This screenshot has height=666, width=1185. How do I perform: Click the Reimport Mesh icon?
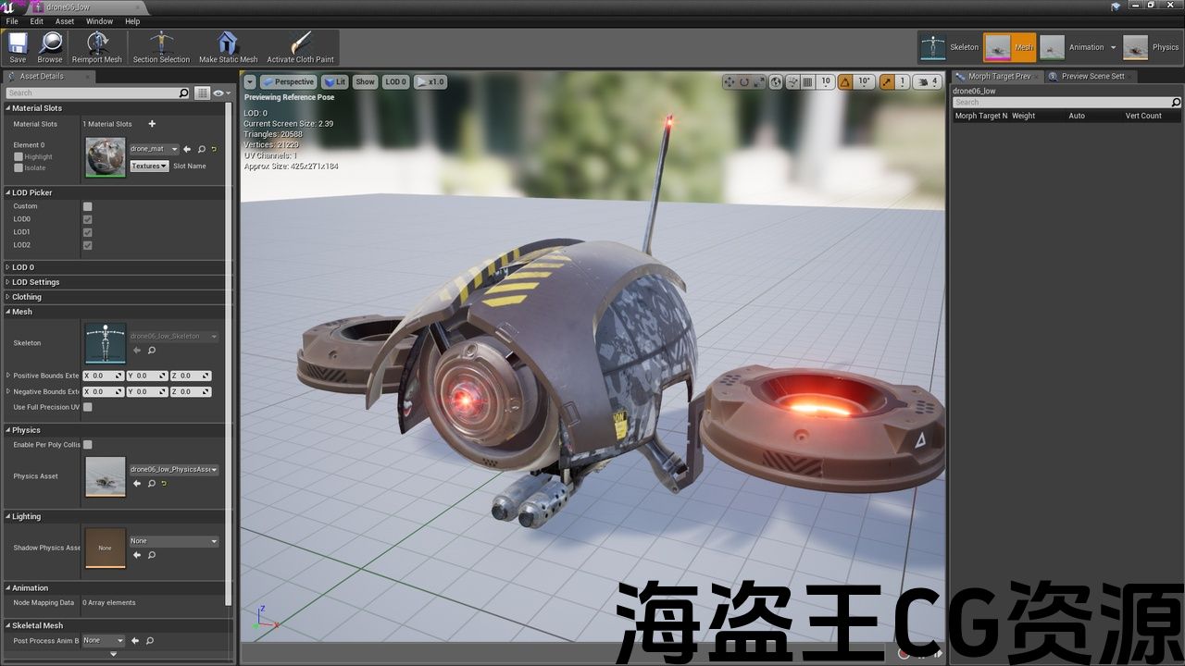[x=97, y=46]
